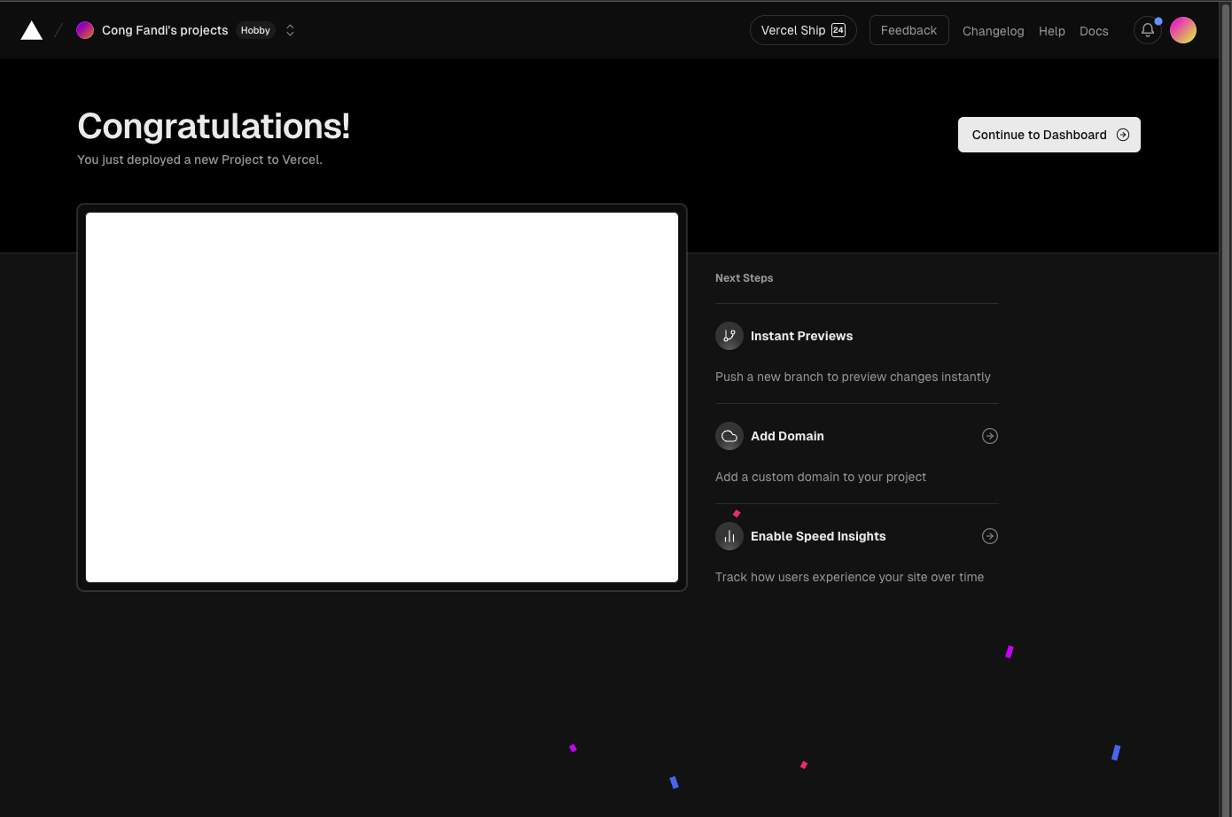Click the team avatar beside Cong Fandi's projects

85,30
